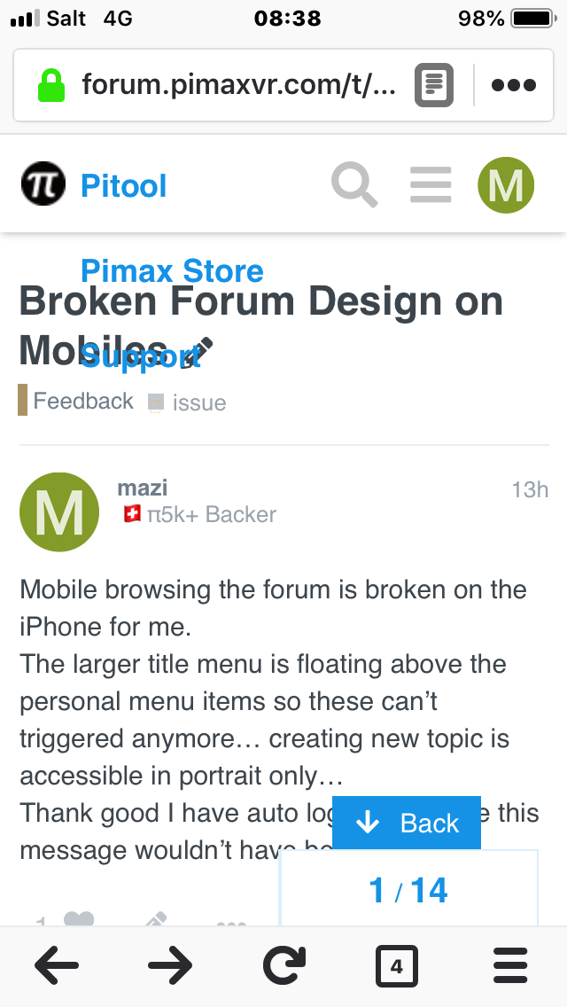Show open tabs with the 4 counter
This screenshot has height=1007, width=567.
[396, 965]
